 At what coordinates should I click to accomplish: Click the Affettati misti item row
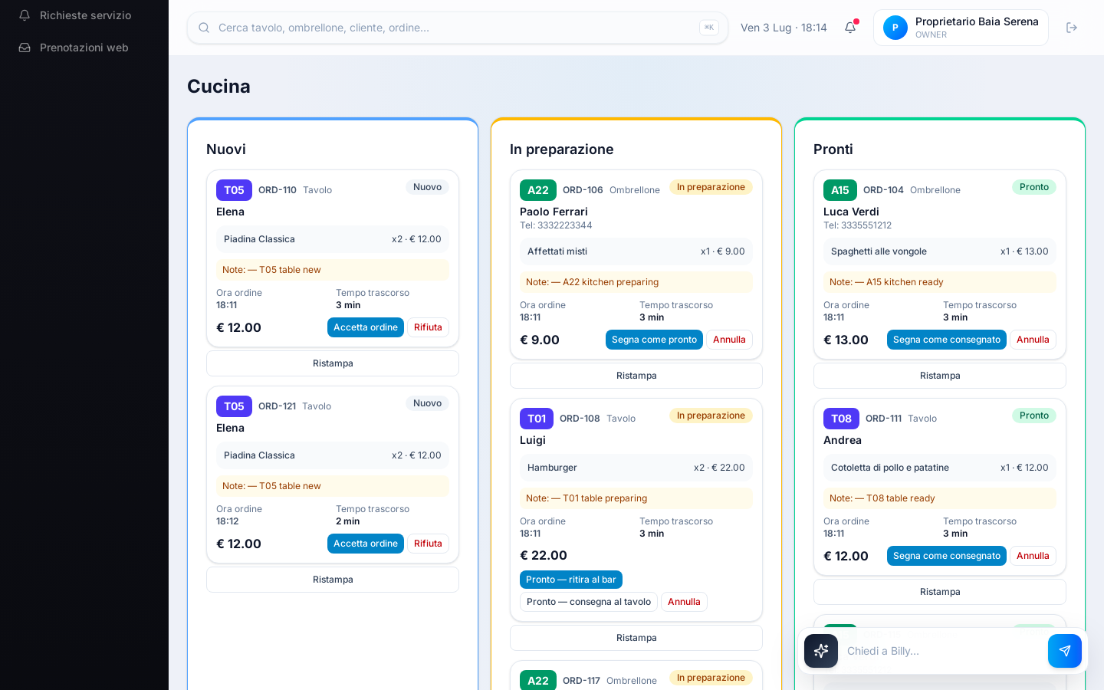click(636, 251)
